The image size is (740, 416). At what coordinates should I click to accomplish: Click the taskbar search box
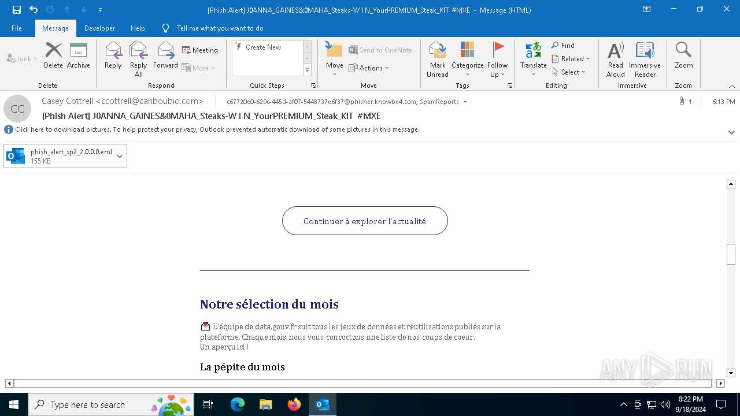tap(111, 404)
